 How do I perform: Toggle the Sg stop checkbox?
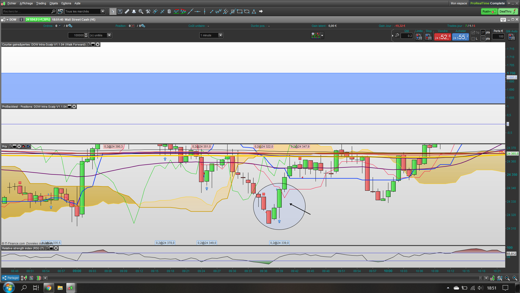(473, 33)
